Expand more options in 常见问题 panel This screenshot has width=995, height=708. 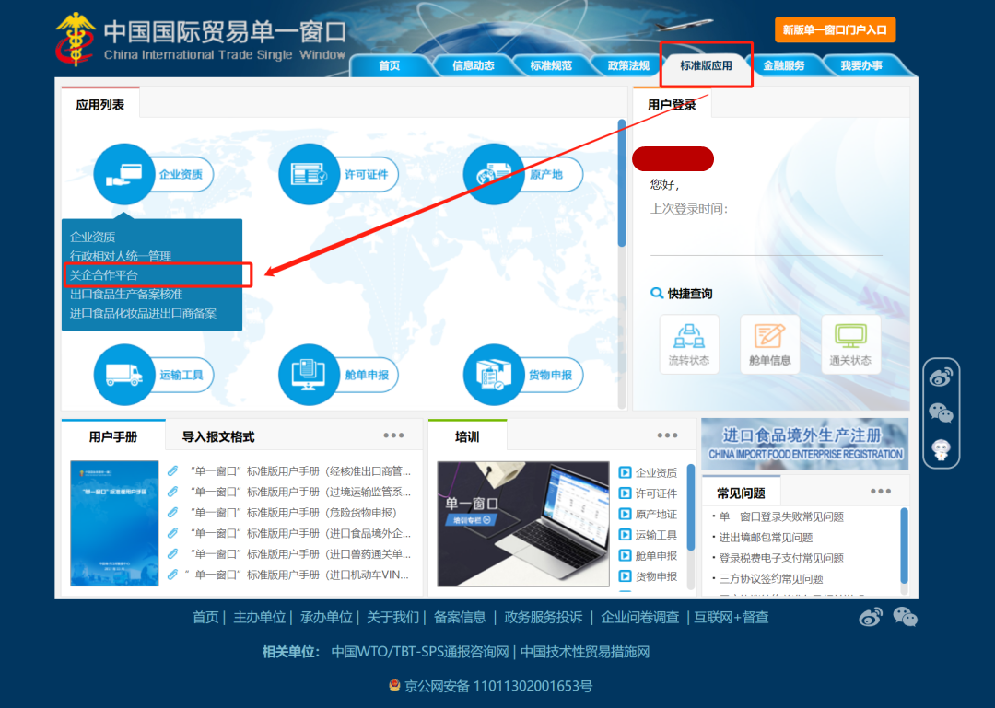(881, 491)
